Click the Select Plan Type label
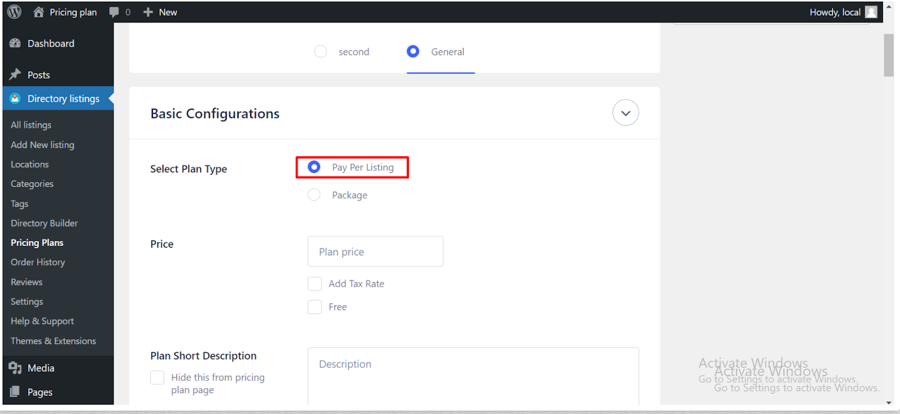The image size is (900, 414). (x=188, y=169)
